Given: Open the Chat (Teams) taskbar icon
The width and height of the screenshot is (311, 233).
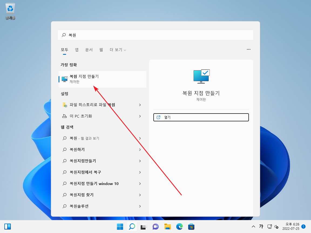Looking at the screenshot, I should [x=155, y=227].
